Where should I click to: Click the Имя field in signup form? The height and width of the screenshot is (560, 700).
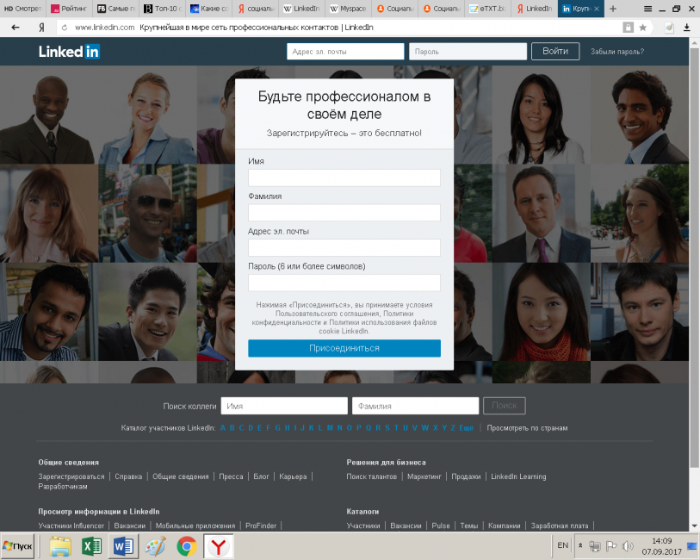[x=344, y=177]
